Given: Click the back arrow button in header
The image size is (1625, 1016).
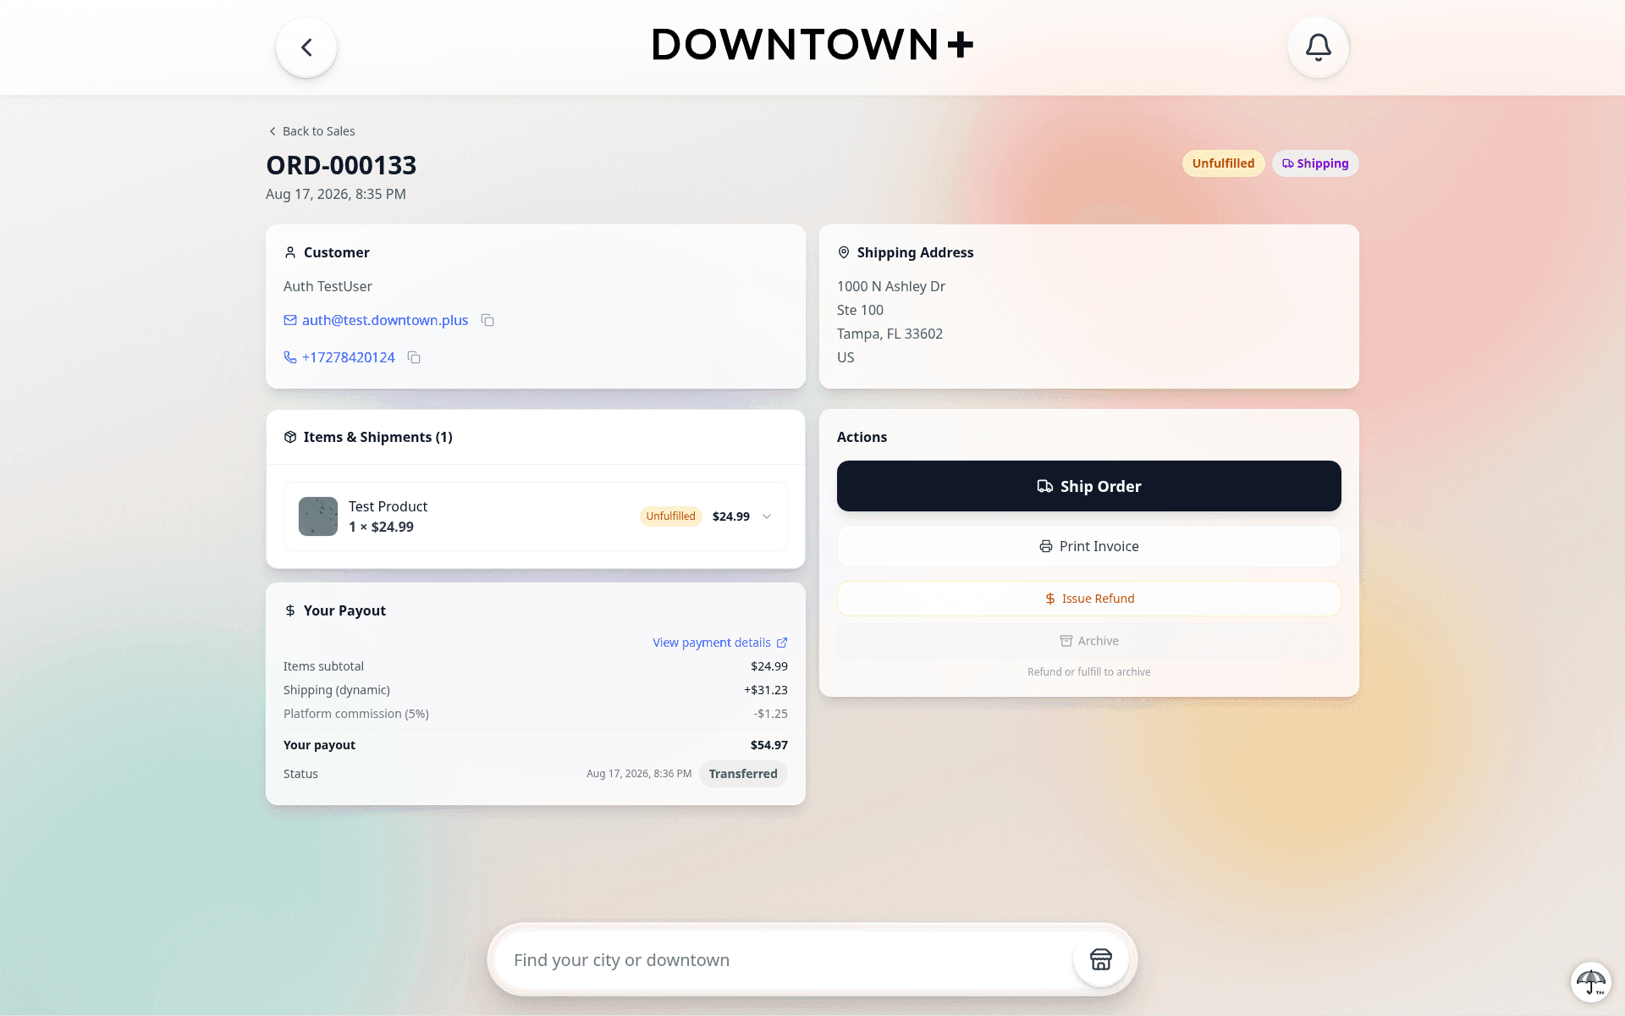Looking at the screenshot, I should pyautogui.click(x=306, y=47).
